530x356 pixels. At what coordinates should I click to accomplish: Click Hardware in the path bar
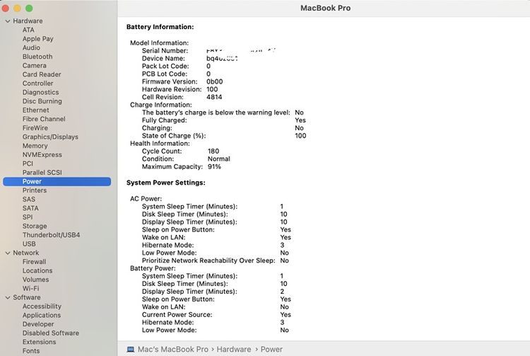pyautogui.click(x=234, y=349)
